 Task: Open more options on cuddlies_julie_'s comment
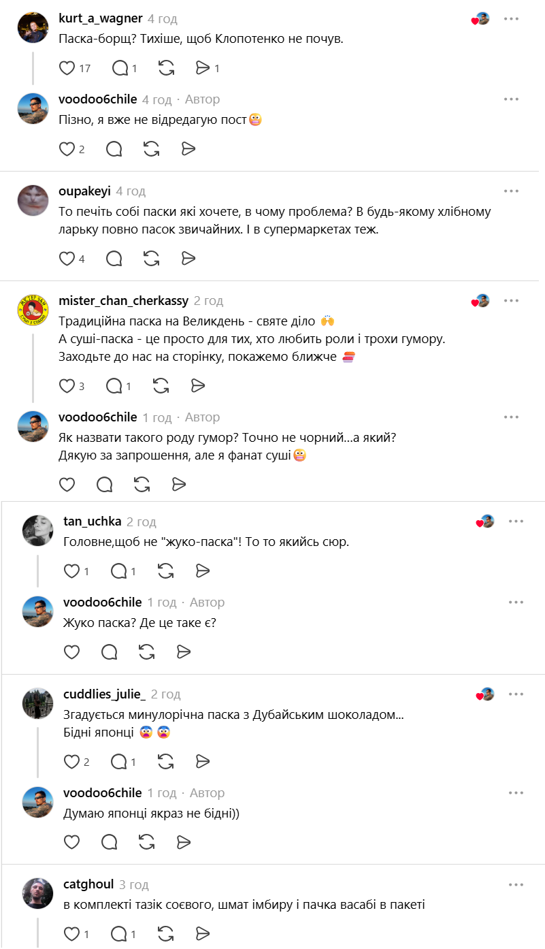(x=516, y=694)
